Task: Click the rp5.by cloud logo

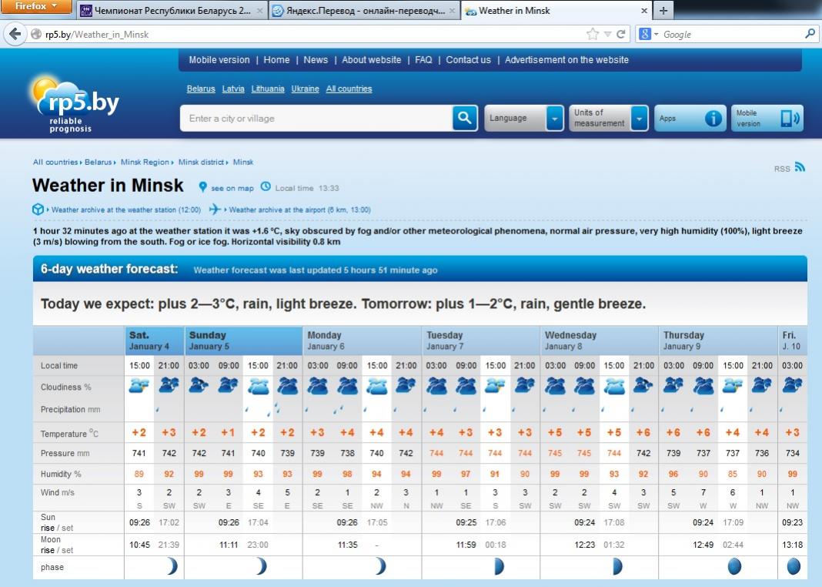Action: click(75, 103)
